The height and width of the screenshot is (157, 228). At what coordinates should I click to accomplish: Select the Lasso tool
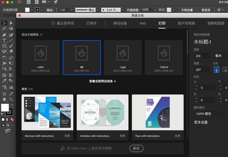(x=11, y=29)
